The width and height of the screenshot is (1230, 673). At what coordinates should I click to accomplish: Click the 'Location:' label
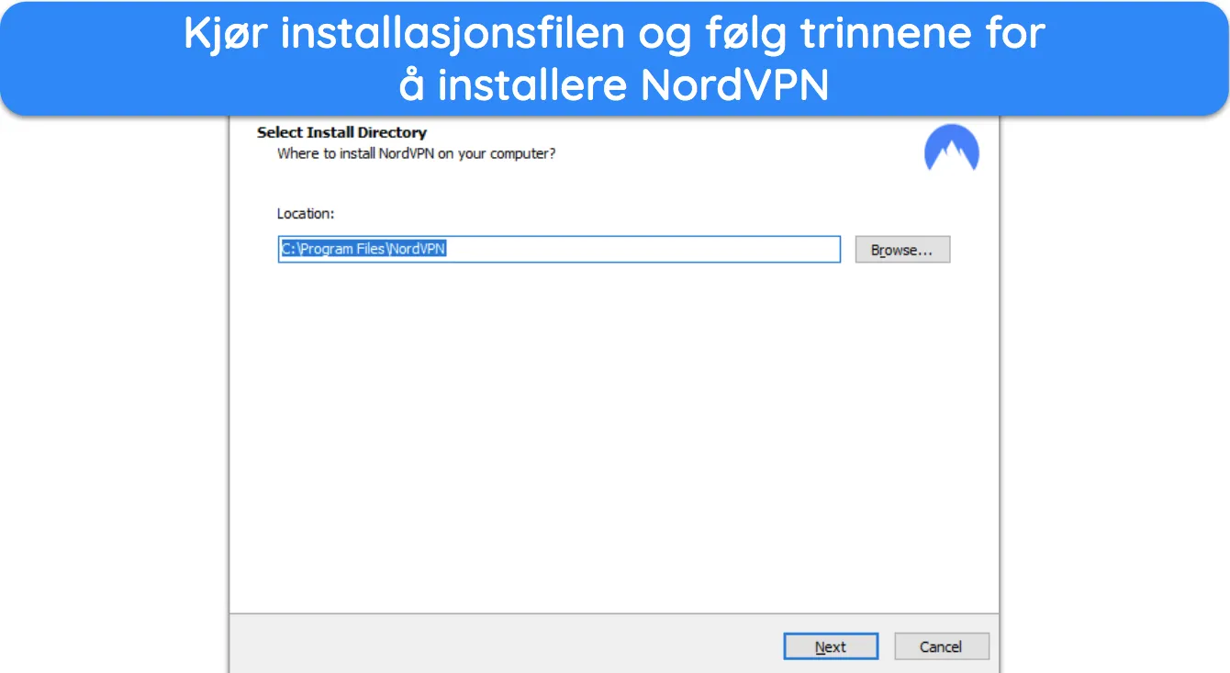[306, 213]
